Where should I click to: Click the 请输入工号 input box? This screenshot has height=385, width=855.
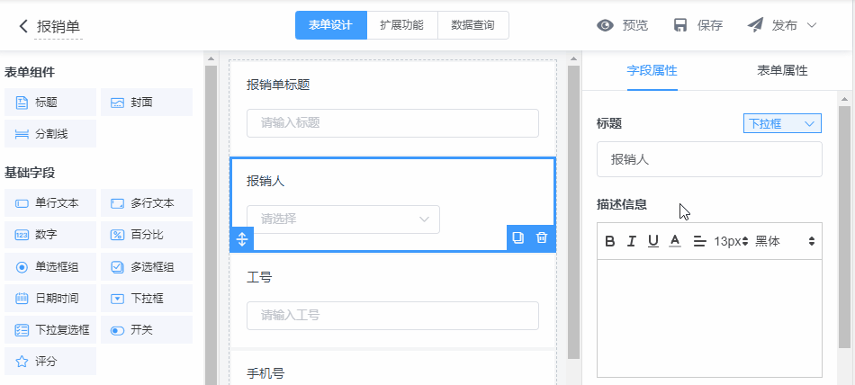(392, 316)
